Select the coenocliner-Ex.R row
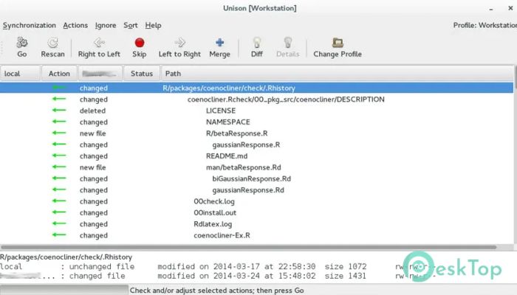This screenshot has width=517, height=295. click(256, 235)
